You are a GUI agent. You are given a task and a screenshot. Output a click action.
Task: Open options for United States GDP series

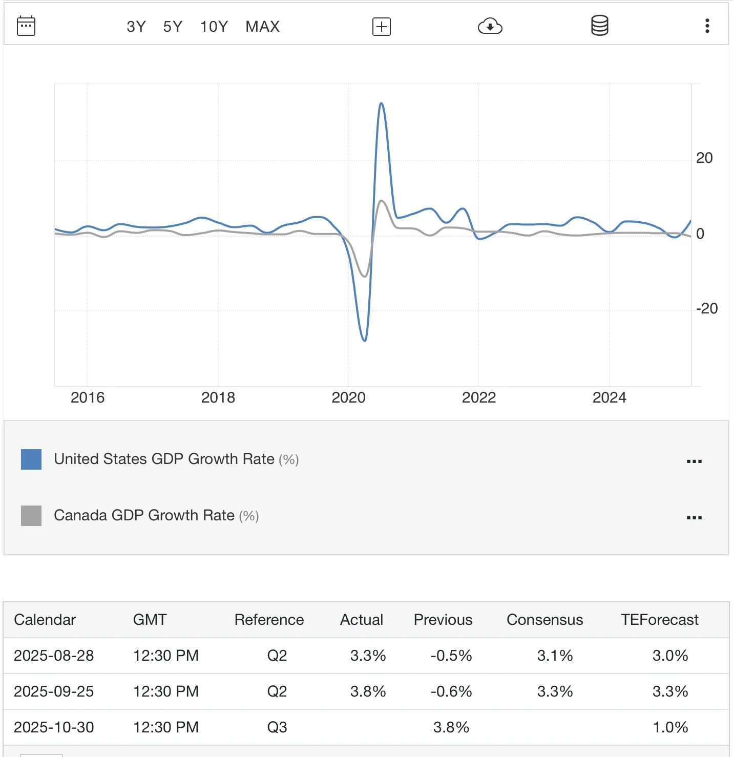click(694, 461)
